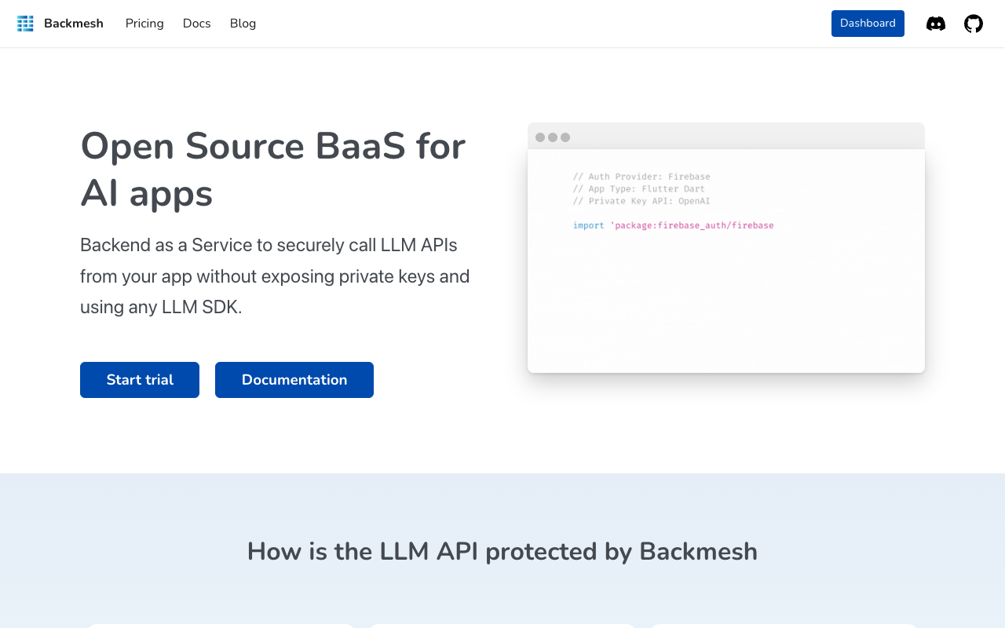The image size is (1005, 628).
Task: Click the Dashboard button
Action: (868, 24)
